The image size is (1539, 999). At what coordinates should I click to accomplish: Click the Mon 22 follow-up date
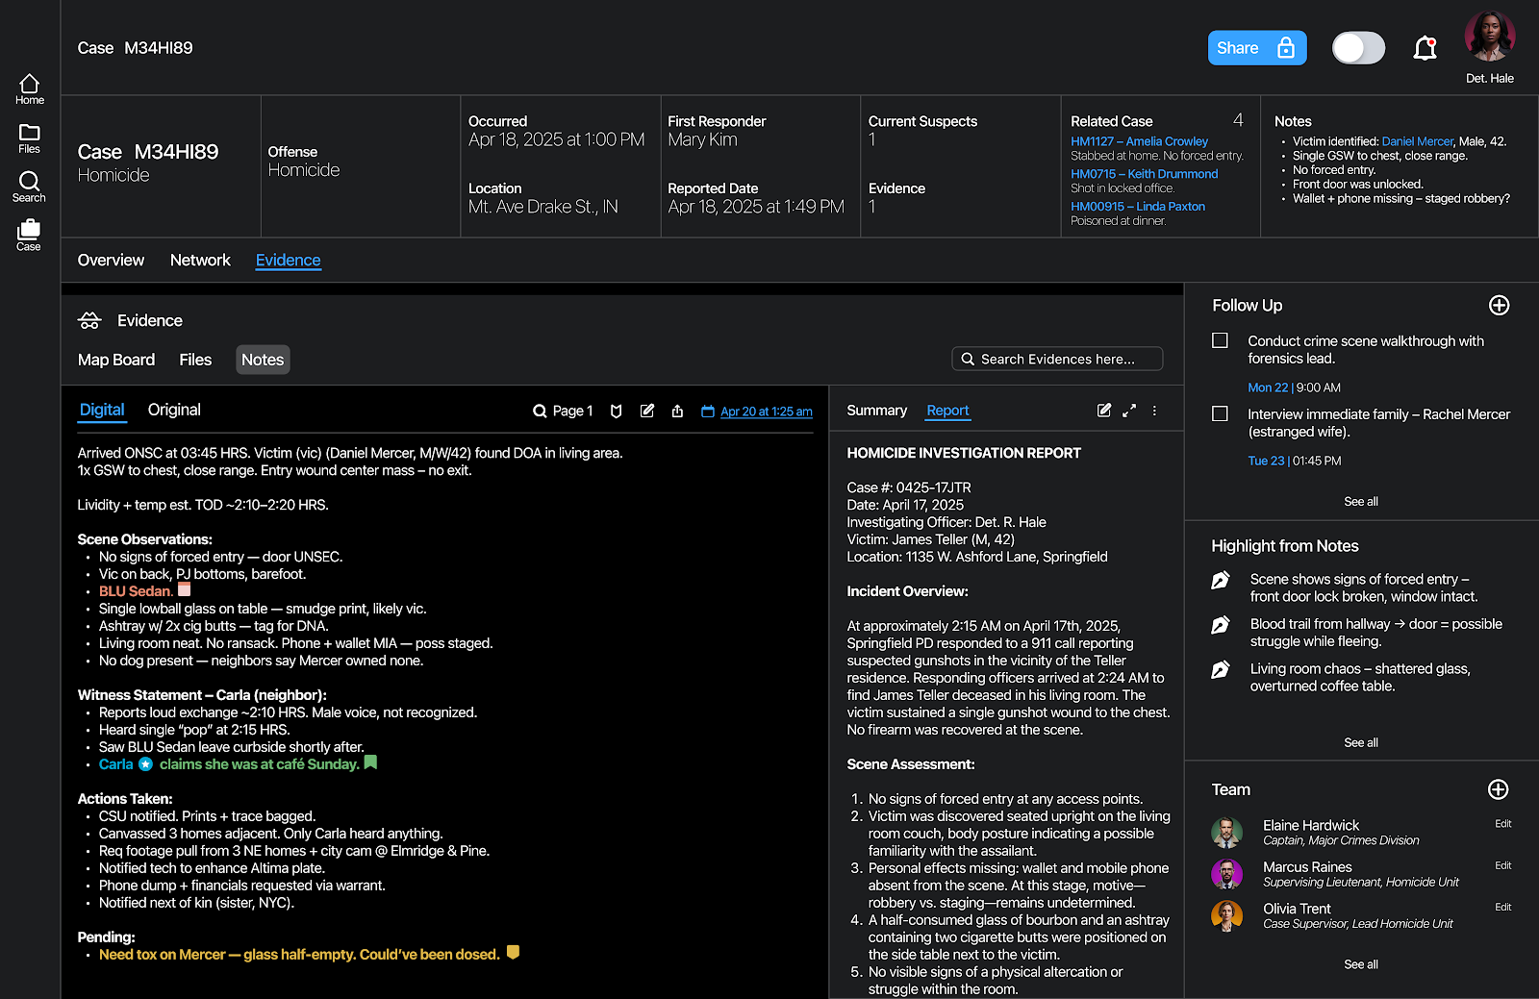(1267, 388)
